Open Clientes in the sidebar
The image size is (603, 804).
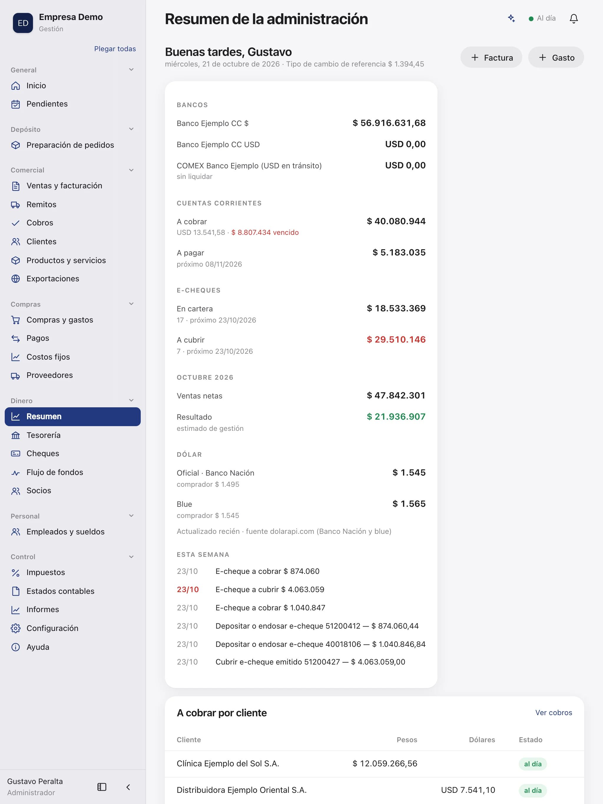pos(73,242)
